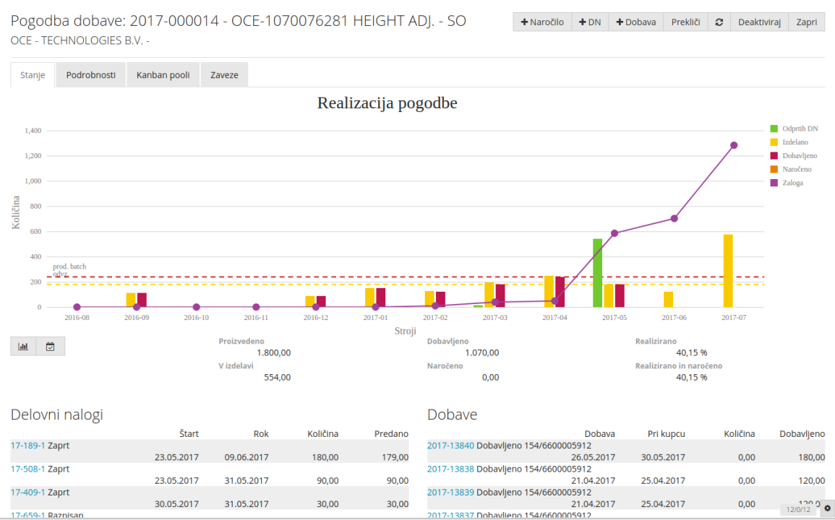Toggle the Odprtih DN legend series
This screenshot has width=835, height=520.
point(800,129)
